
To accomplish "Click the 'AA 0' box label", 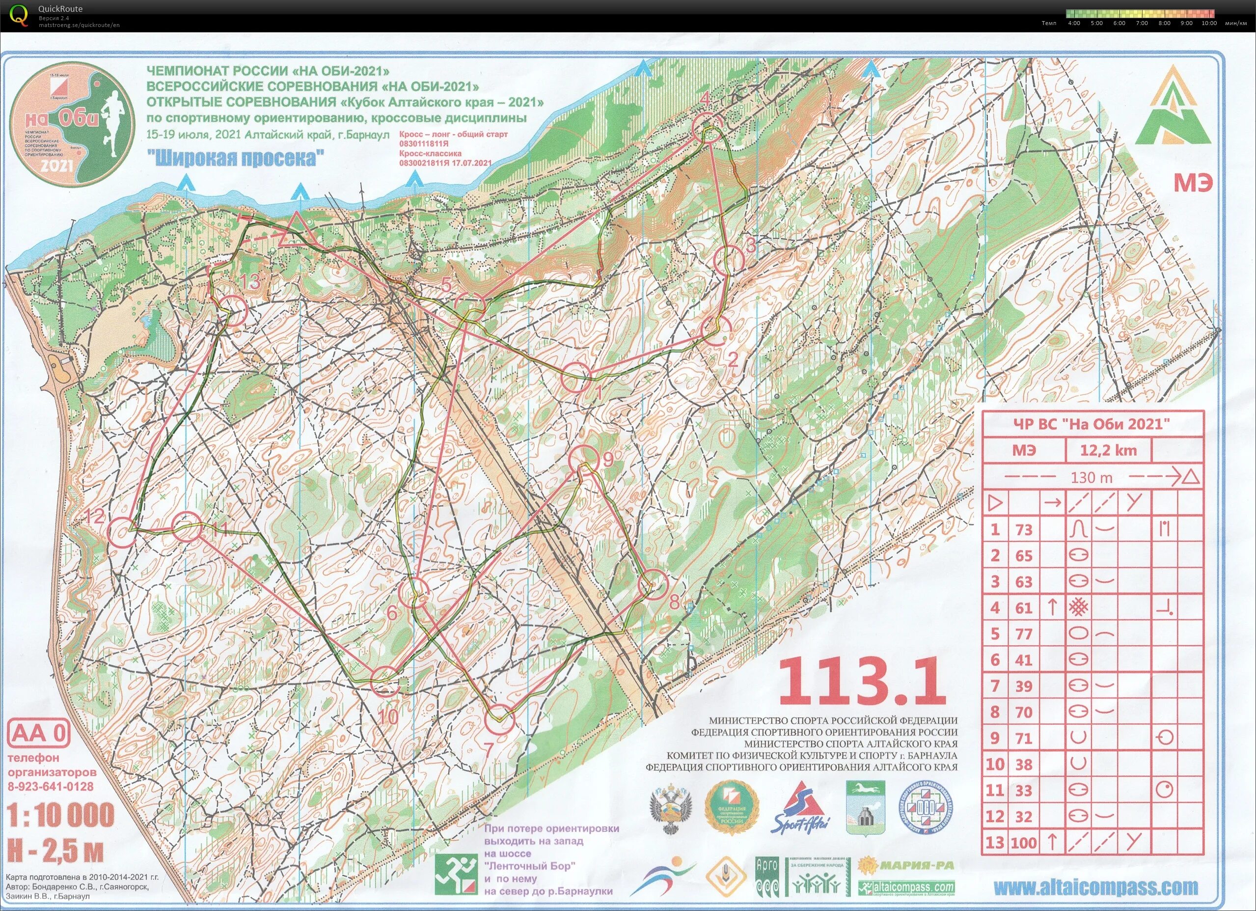I will [39, 734].
